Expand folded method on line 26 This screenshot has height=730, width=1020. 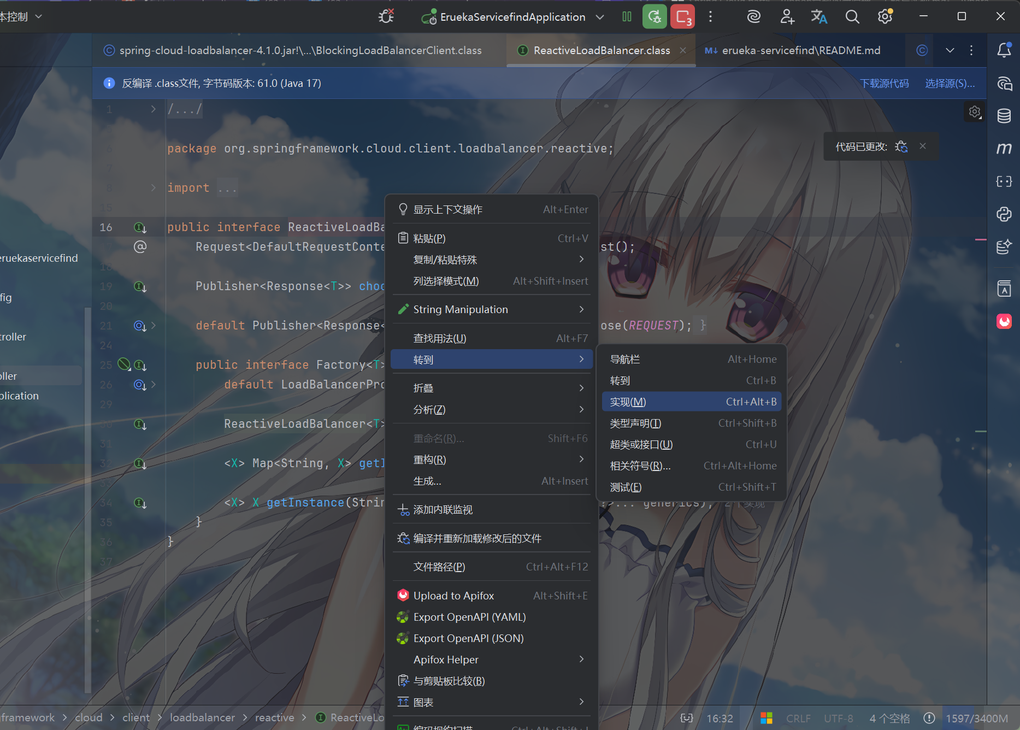(x=154, y=384)
